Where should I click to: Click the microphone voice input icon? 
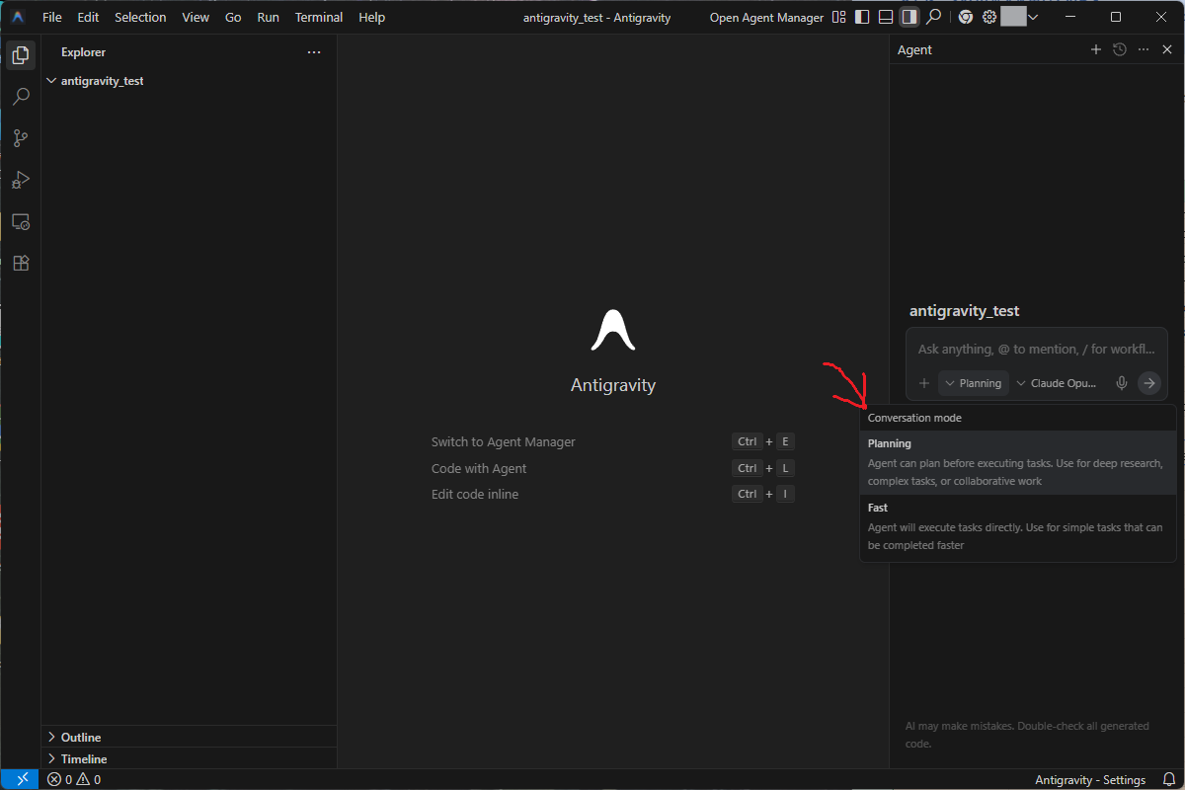[1122, 383]
